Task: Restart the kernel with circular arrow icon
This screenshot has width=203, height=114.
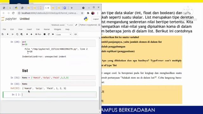Action: 49,34
